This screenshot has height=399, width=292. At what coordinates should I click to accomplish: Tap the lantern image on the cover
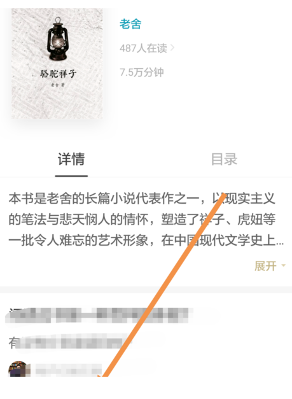click(x=58, y=39)
